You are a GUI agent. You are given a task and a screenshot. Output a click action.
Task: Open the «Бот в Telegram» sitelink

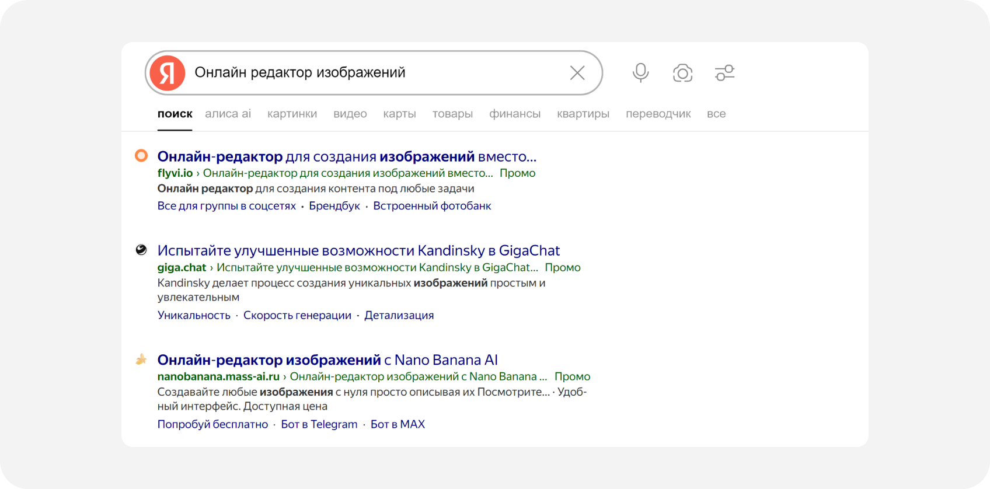coord(319,424)
